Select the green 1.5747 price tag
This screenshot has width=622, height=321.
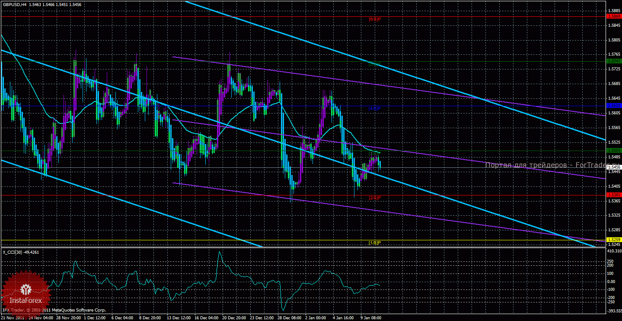[x=614, y=61]
